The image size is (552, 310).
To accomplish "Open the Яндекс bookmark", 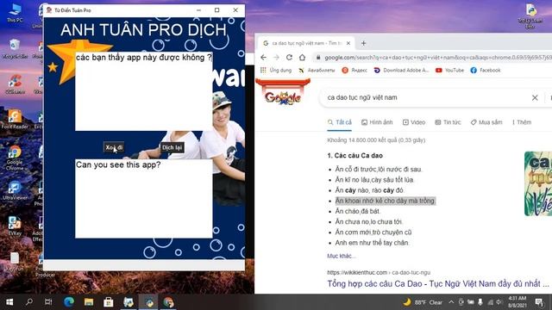I will pos(354,71).
